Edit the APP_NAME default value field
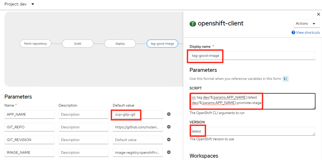The width and height of the screenshot is (322, 160). click(x=137, y=114)
